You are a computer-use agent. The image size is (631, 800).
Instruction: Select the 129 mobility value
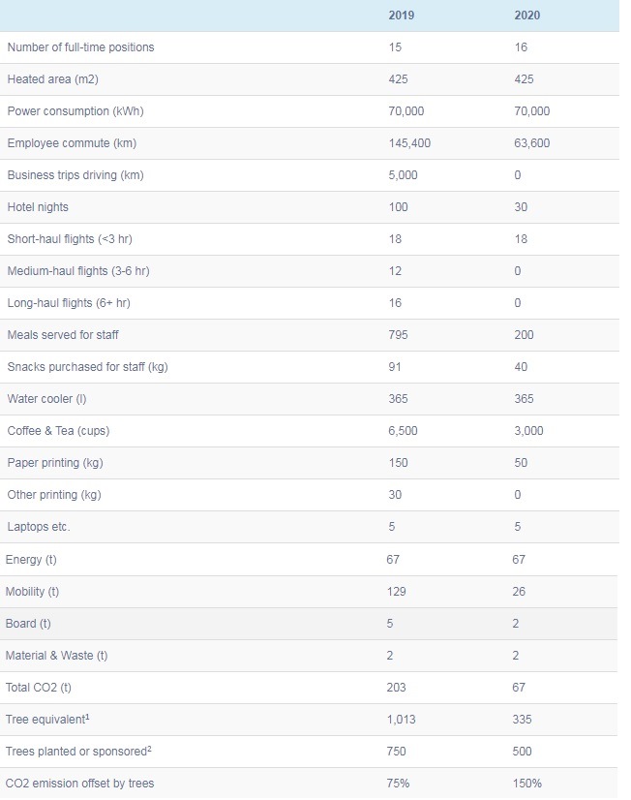click(x=397, y=592)
